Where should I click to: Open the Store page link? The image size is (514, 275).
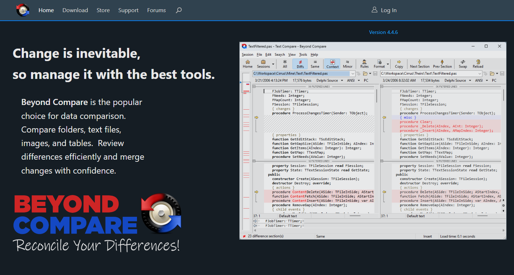point(103,10)
